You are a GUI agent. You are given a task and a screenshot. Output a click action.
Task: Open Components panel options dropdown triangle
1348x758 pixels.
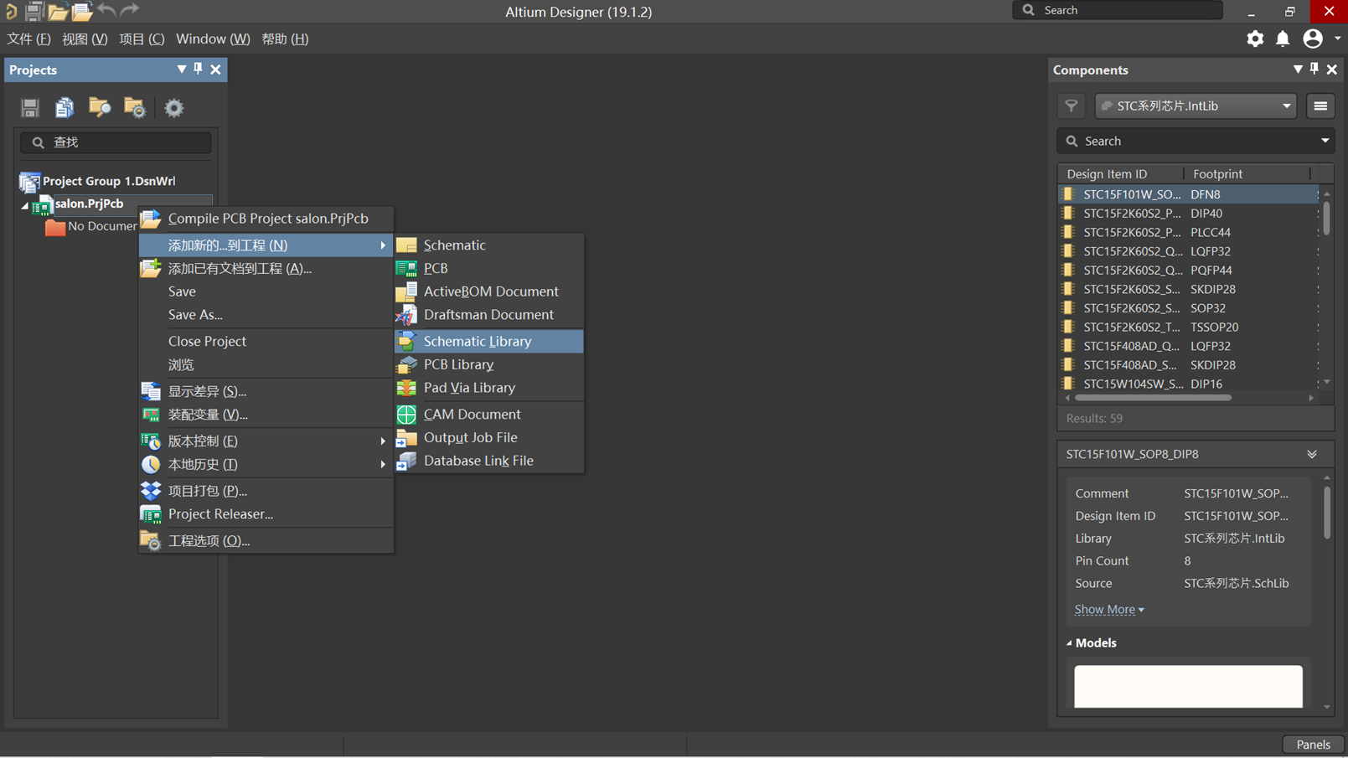click(x=1298, y=69)
